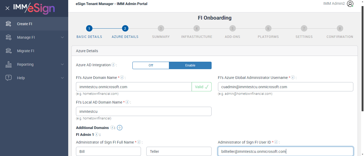
Task: Click info icon beside Administrator User ID
Action: [x=276, y=142]
